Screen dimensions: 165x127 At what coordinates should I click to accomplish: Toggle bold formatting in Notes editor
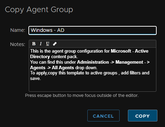tap(34, 44)
